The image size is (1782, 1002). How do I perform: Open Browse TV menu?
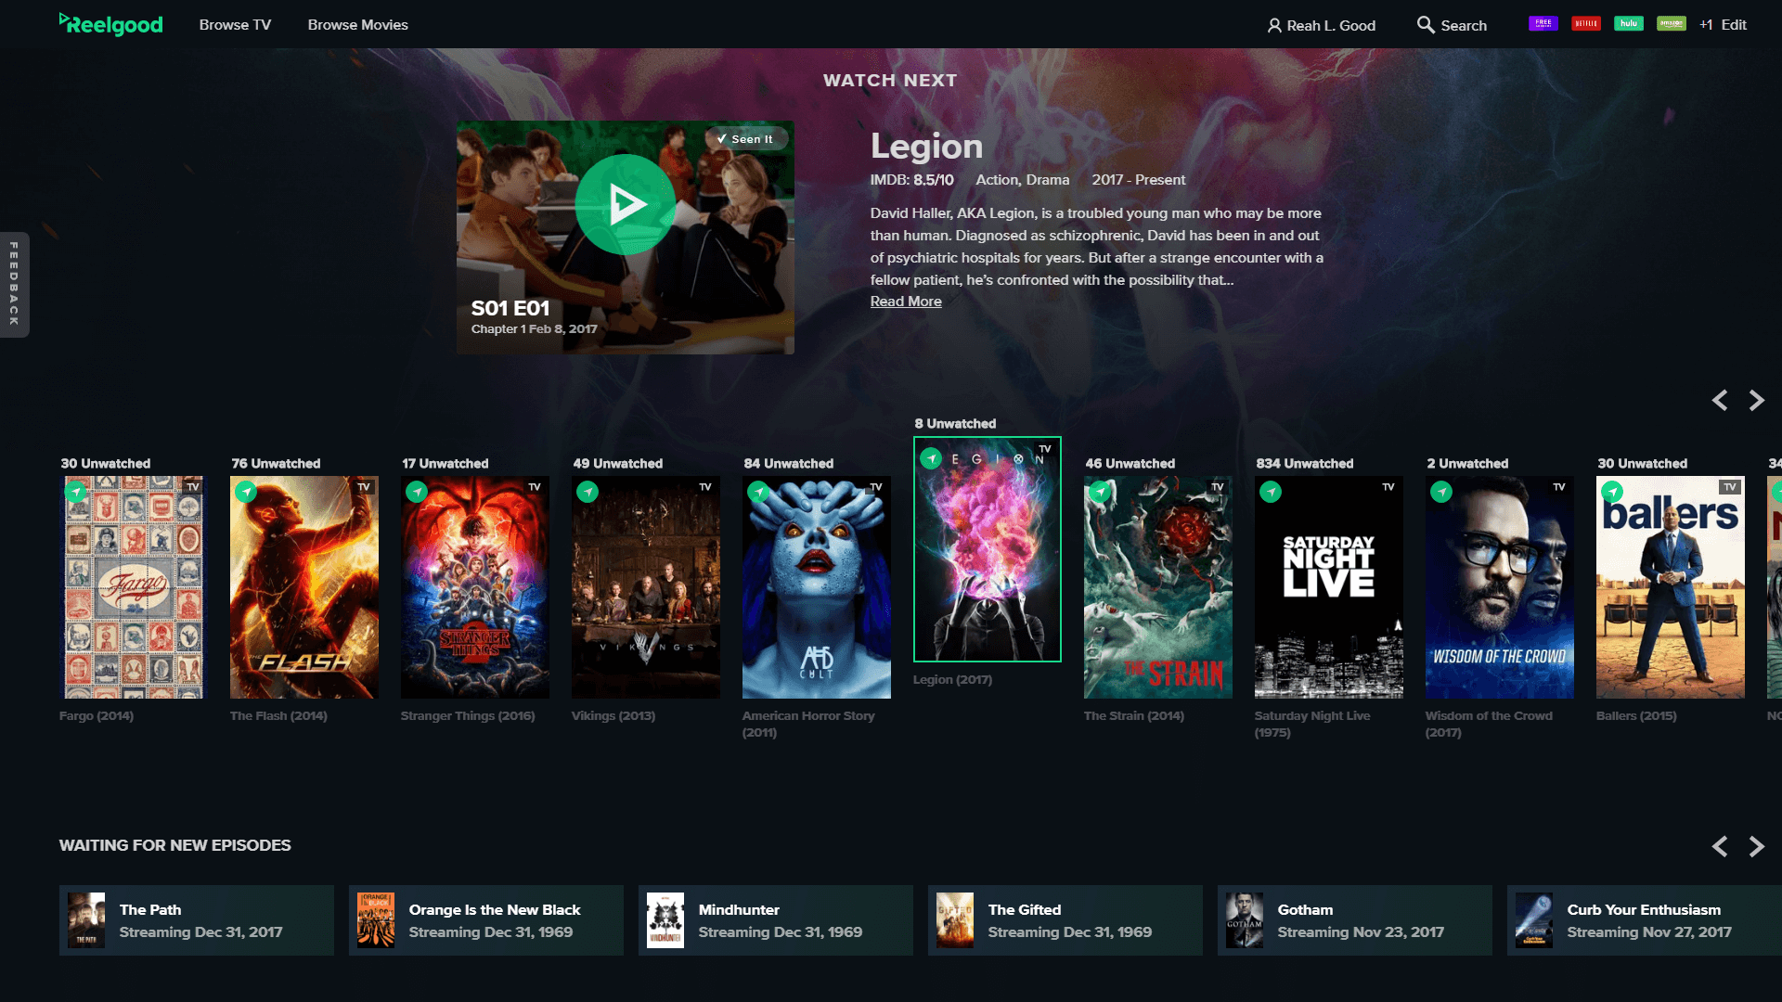pyautogui.click(x=233, y=24)
